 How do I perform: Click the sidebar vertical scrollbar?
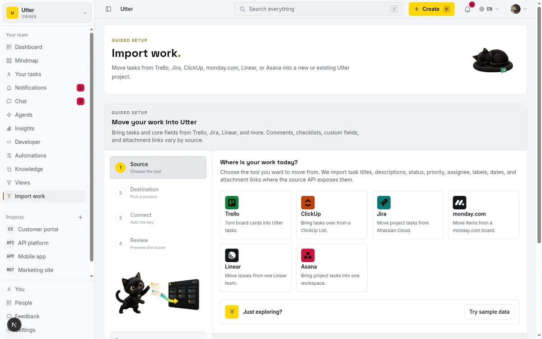coord(92,147)
